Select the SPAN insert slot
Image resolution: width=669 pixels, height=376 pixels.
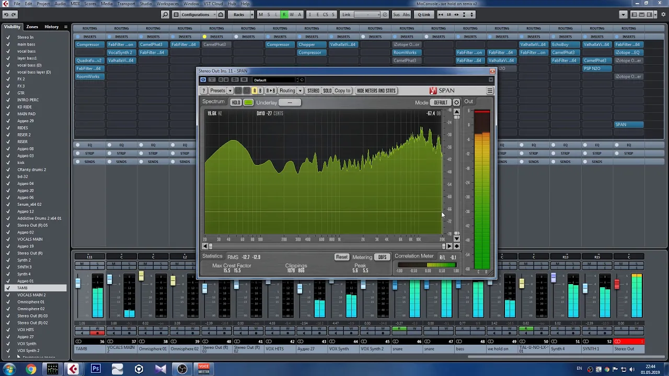628,124
